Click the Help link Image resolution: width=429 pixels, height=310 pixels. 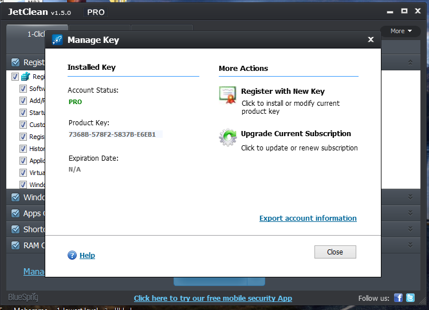tap(87, 255)
